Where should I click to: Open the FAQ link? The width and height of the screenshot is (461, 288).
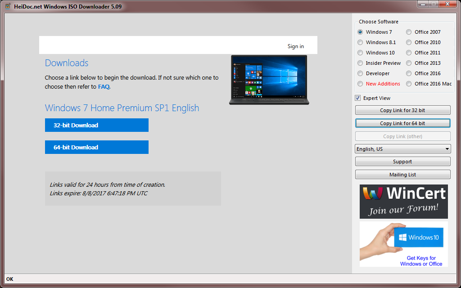tap(104, 87)
